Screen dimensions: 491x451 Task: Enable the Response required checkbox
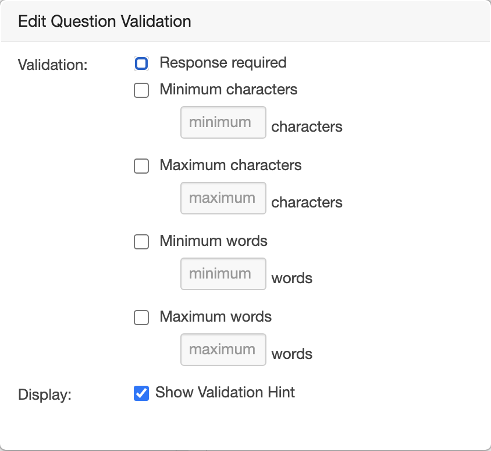141,64
